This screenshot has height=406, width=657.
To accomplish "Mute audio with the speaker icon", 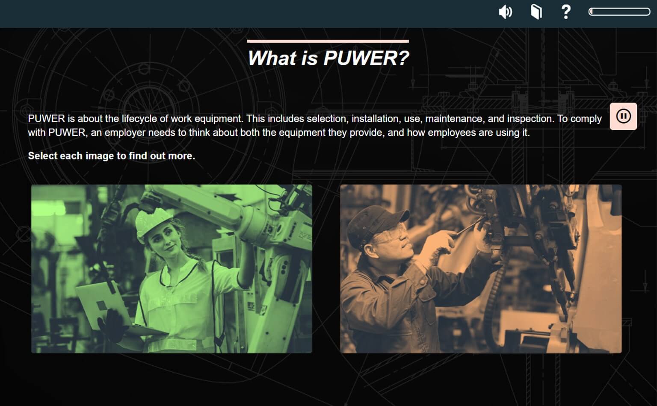I will pos(505,12).
